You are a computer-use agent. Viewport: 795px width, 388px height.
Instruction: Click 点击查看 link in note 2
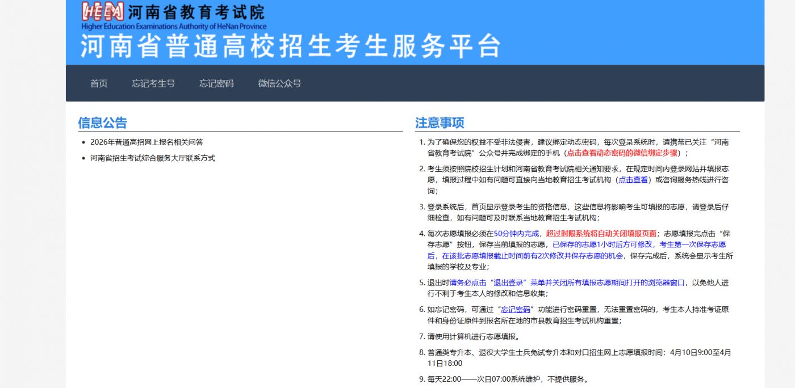[x=633, y=180]
